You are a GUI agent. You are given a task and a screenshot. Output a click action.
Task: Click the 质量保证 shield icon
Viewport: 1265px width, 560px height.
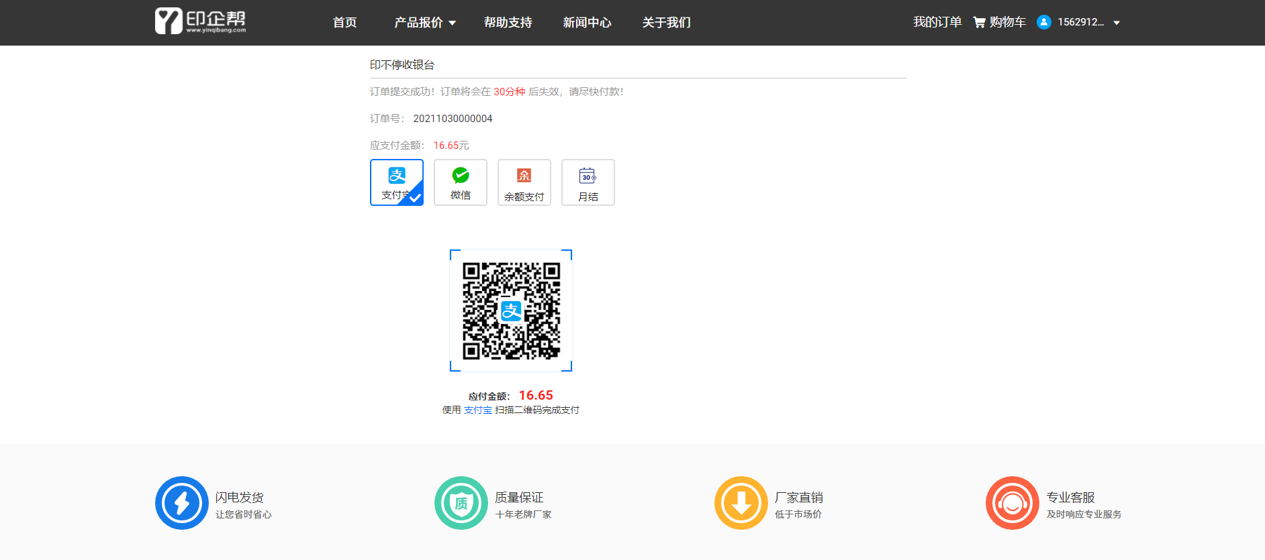tap(461, 503)
